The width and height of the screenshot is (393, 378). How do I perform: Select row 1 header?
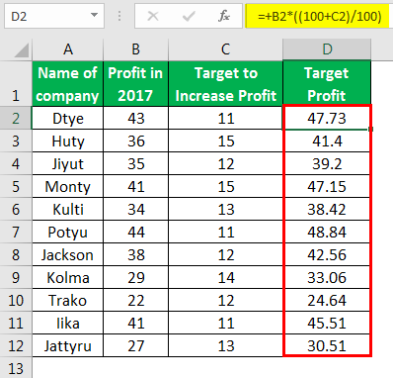(x=16, y=84)
